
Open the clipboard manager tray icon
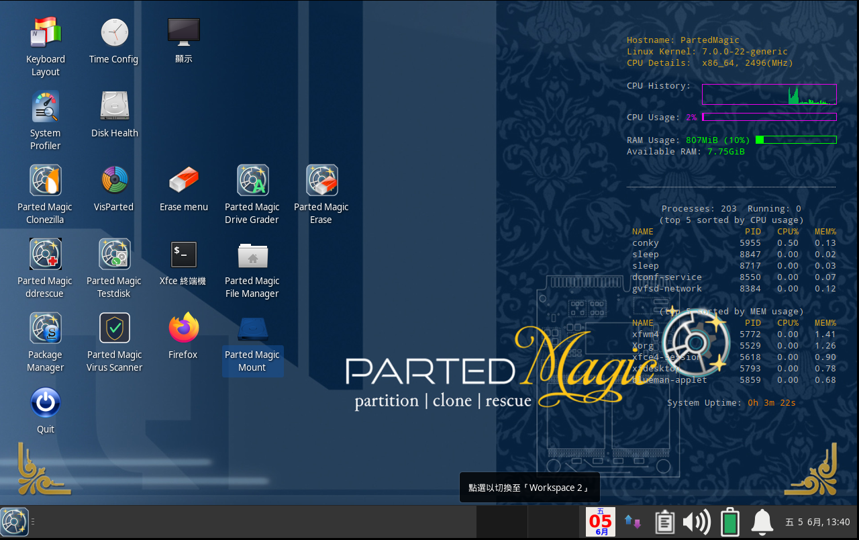click(x=664, y=522)
